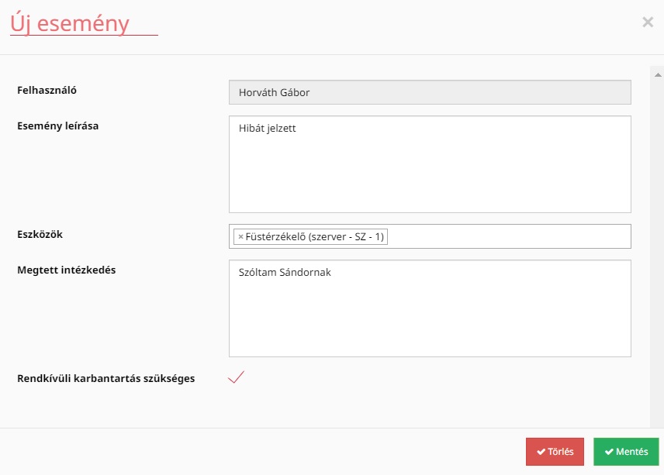Viewport: 664px width, 475px height.
Task: Click the Törlés button
Action: pos(555,452)
